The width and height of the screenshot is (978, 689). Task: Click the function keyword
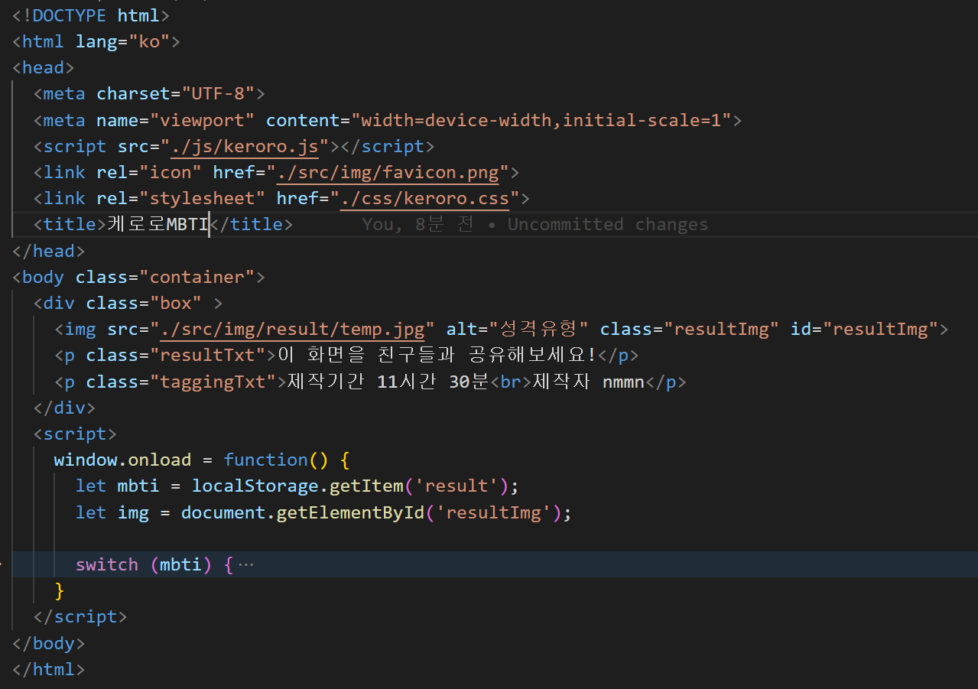[265, 460]
